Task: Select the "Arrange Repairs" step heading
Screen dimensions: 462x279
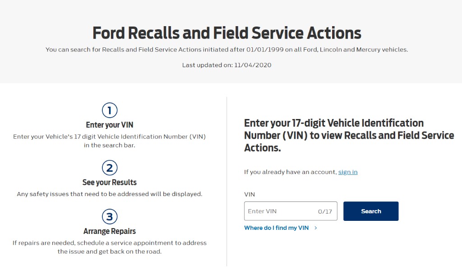Action: coord(110,231)
